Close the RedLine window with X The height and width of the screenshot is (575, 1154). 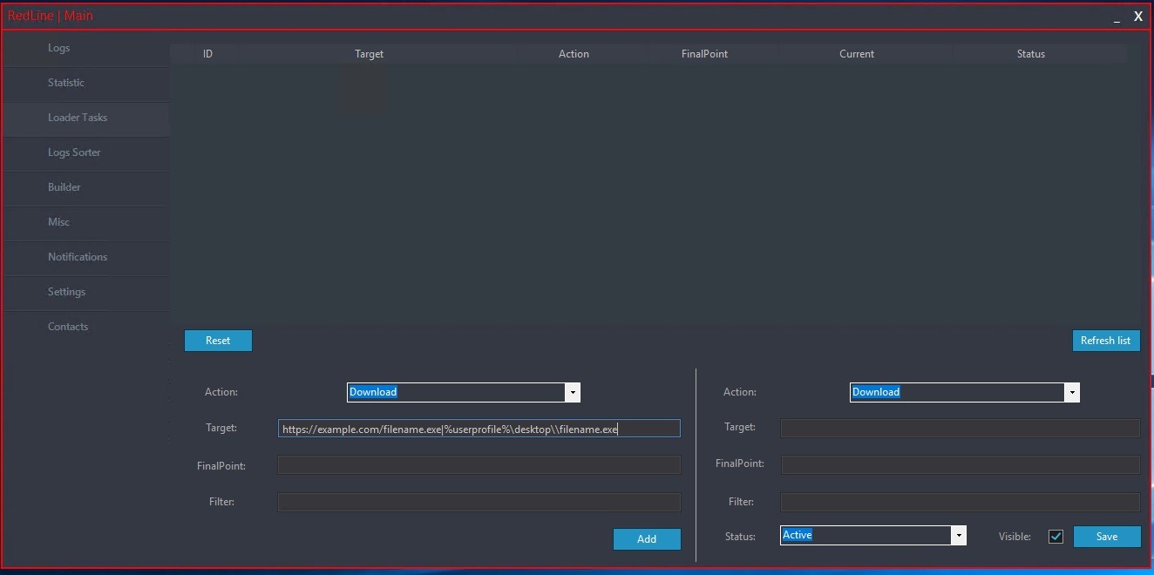pos(1138,16)
